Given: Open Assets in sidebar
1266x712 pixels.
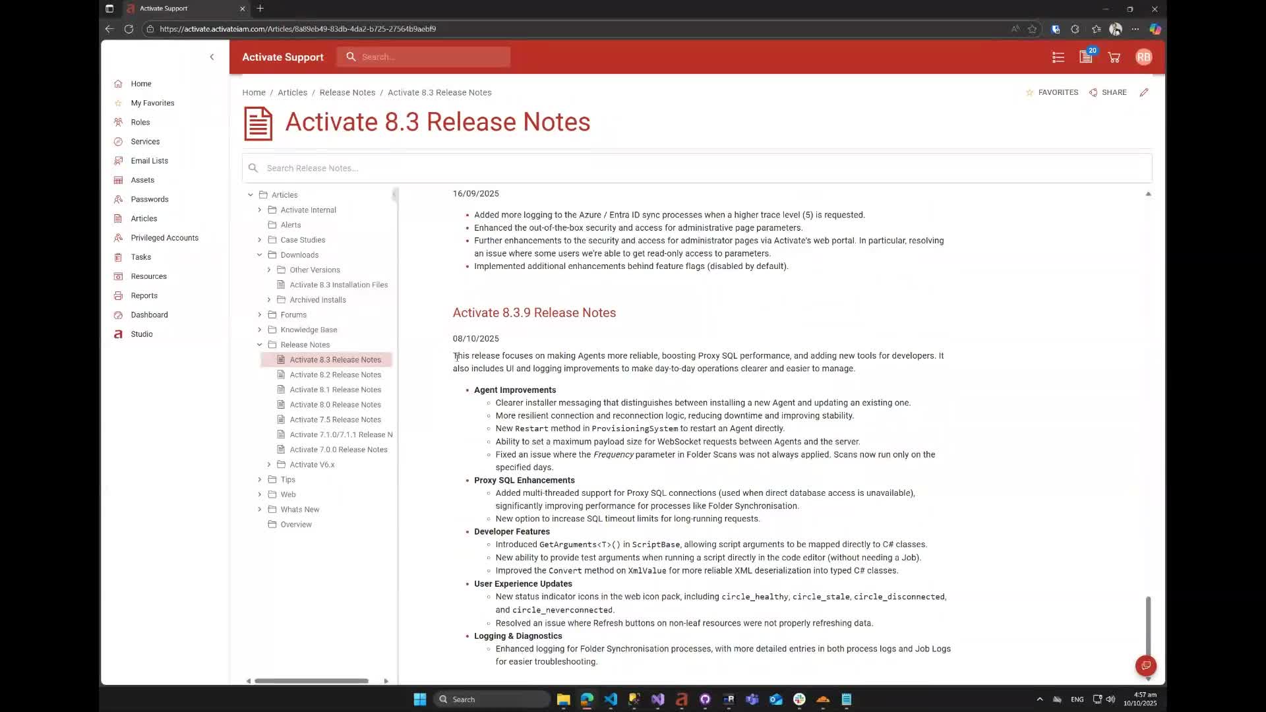Looking at the screenshot, I should 142,180.
